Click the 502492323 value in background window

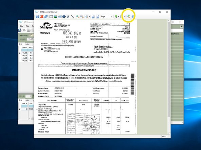pyautogui.click(x=175, y=34)
